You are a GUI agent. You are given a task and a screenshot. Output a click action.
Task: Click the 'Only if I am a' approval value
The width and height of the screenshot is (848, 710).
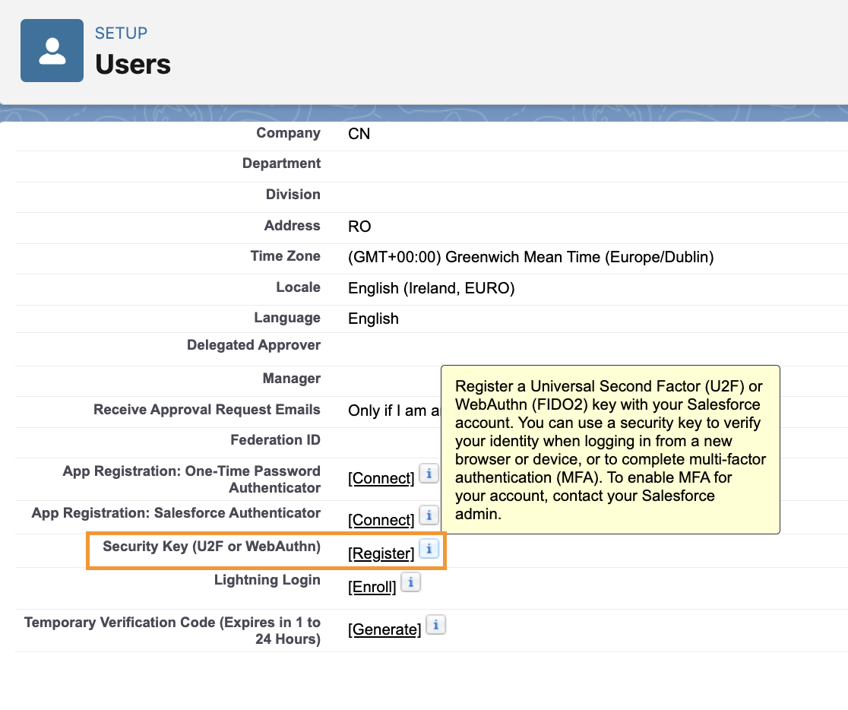[x=394, y=410]
